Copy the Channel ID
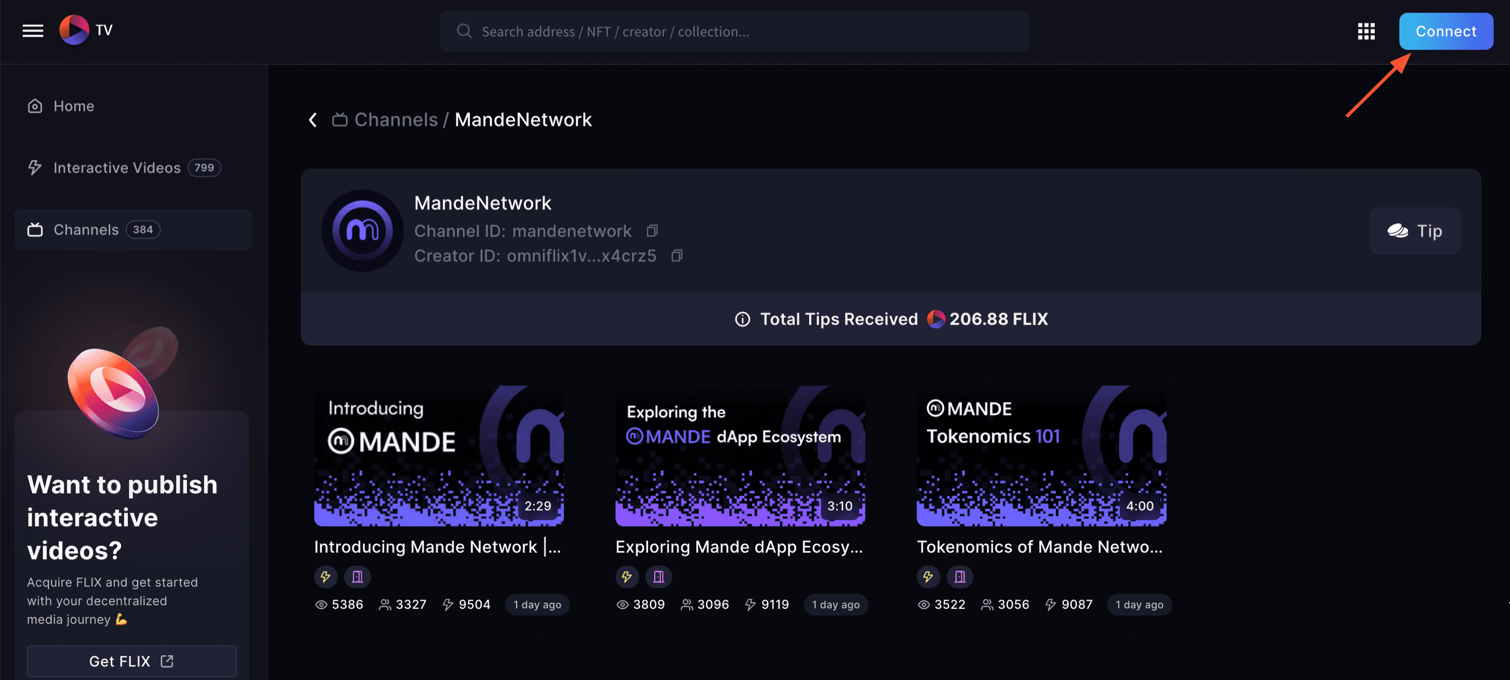The height and width of the screenshot is (680, 1510). (652, 231)
